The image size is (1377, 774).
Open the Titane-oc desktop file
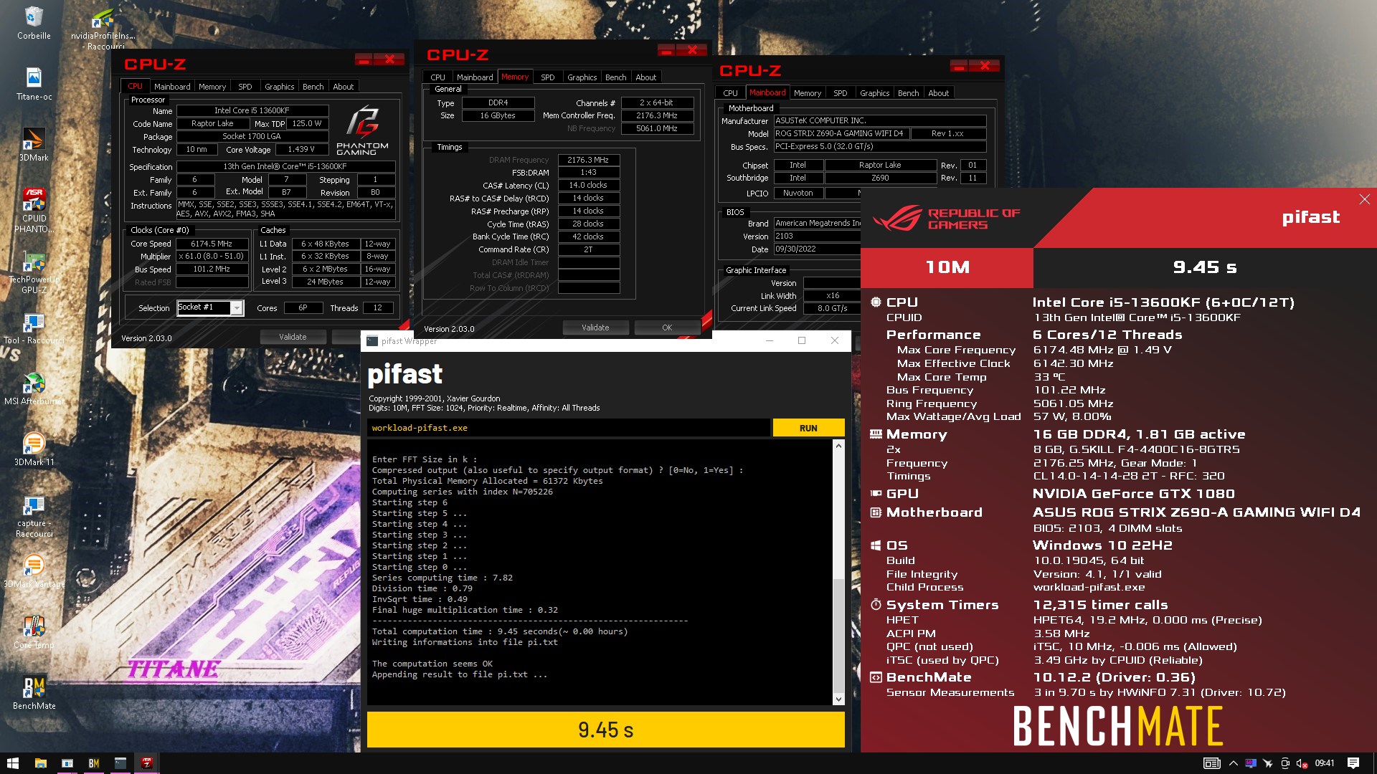click(34, 84)
